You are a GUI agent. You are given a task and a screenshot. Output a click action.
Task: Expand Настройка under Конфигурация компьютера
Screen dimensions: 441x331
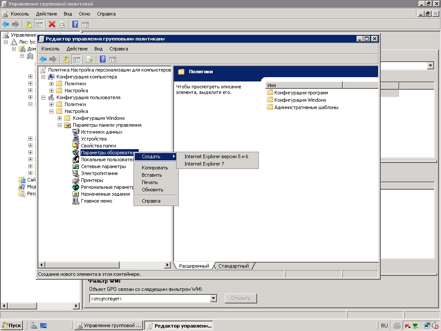click(52, 91)
